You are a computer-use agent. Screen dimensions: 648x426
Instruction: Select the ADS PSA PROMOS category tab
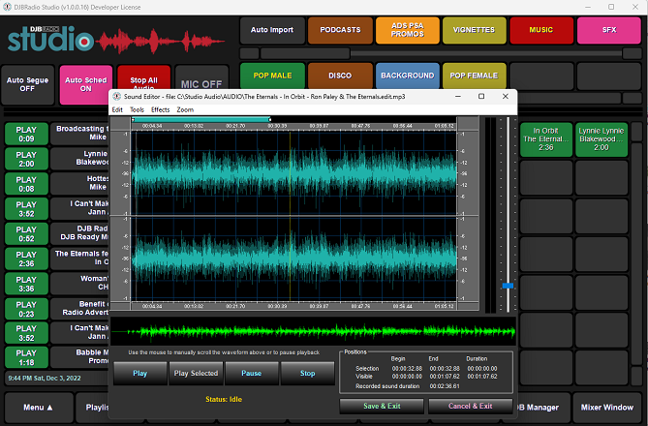pyautogui.click(x=408, y=30)
